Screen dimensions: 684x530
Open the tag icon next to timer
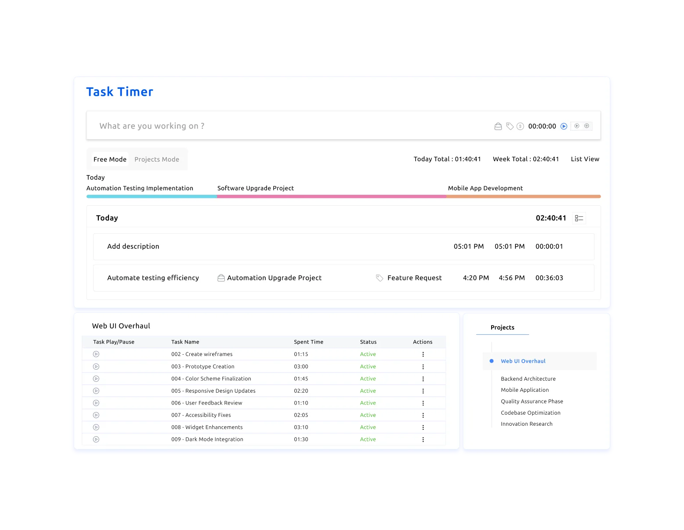(x=509, y=126)
